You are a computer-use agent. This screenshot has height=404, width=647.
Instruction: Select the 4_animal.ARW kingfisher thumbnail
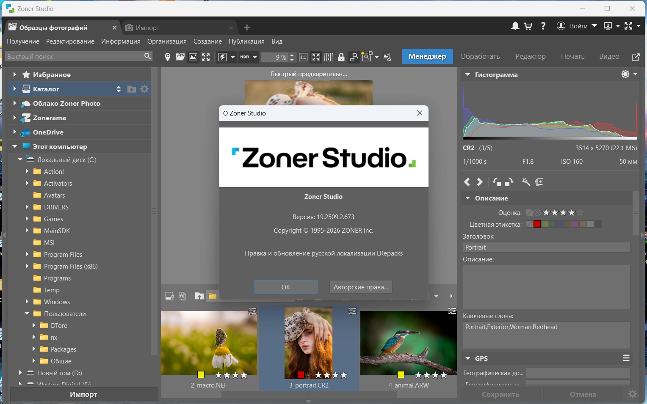(x=408, y=343)
